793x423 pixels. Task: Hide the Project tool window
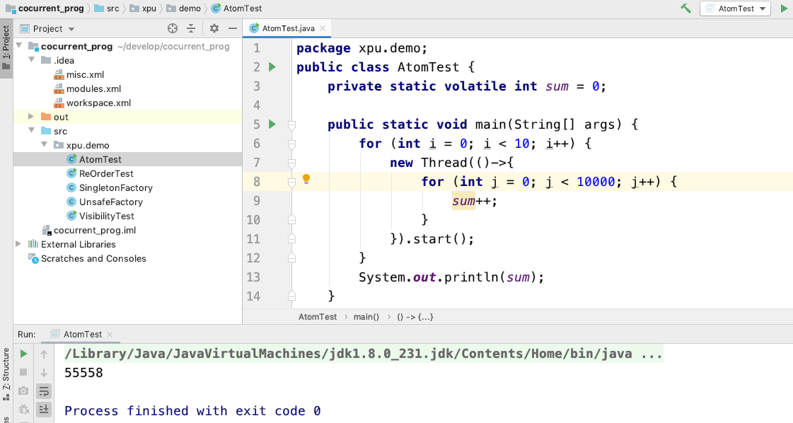pyautogui.click(x=231, y=28)
